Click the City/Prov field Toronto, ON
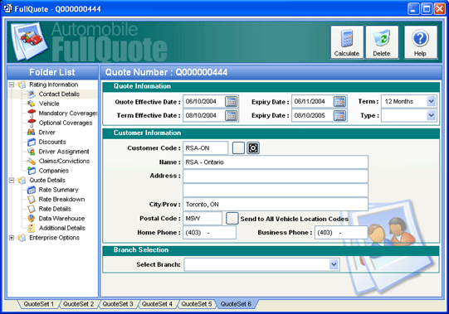Image resolution: width=449 pixels, height=314 pixels. [x=276, y=204]
